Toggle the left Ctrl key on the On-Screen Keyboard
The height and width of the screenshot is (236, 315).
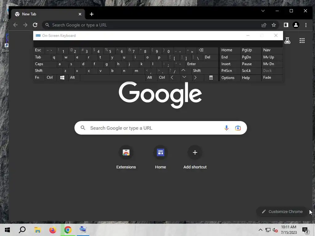click(x=51, y=77)
